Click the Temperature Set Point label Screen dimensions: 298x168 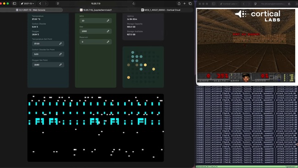click(x=42, y=39)
